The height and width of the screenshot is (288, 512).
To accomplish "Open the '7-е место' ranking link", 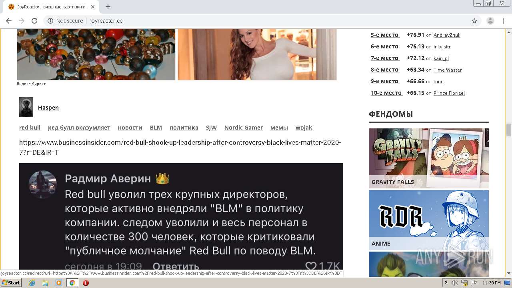I will (x=384, y=58).
